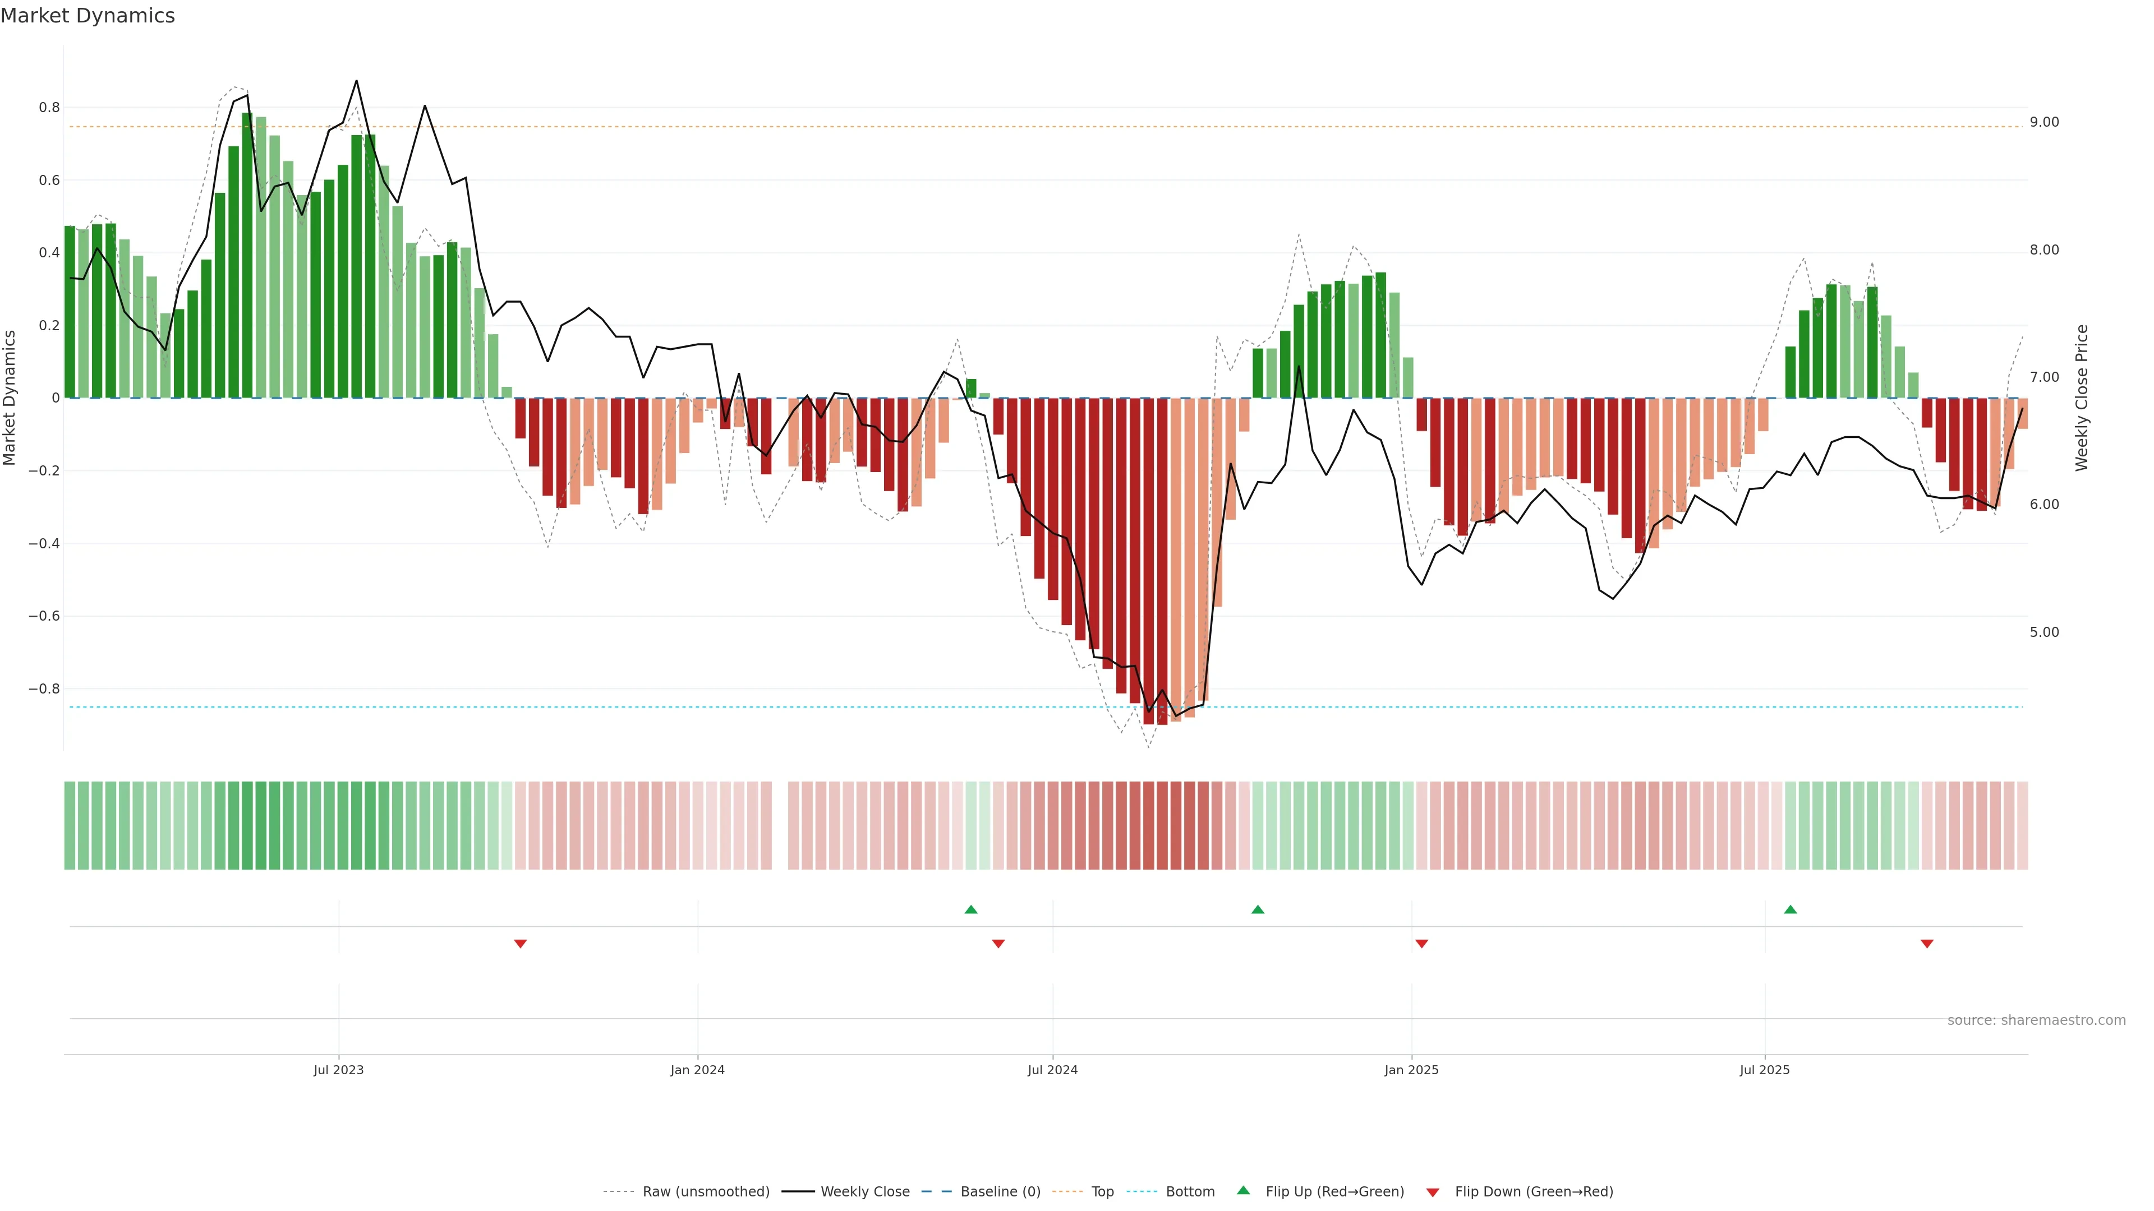This screenshot has width=2154, height=1211.
Task: Click the 9.00 right-axis price label
Action: pyautogui.click(x=2043, y=122)
